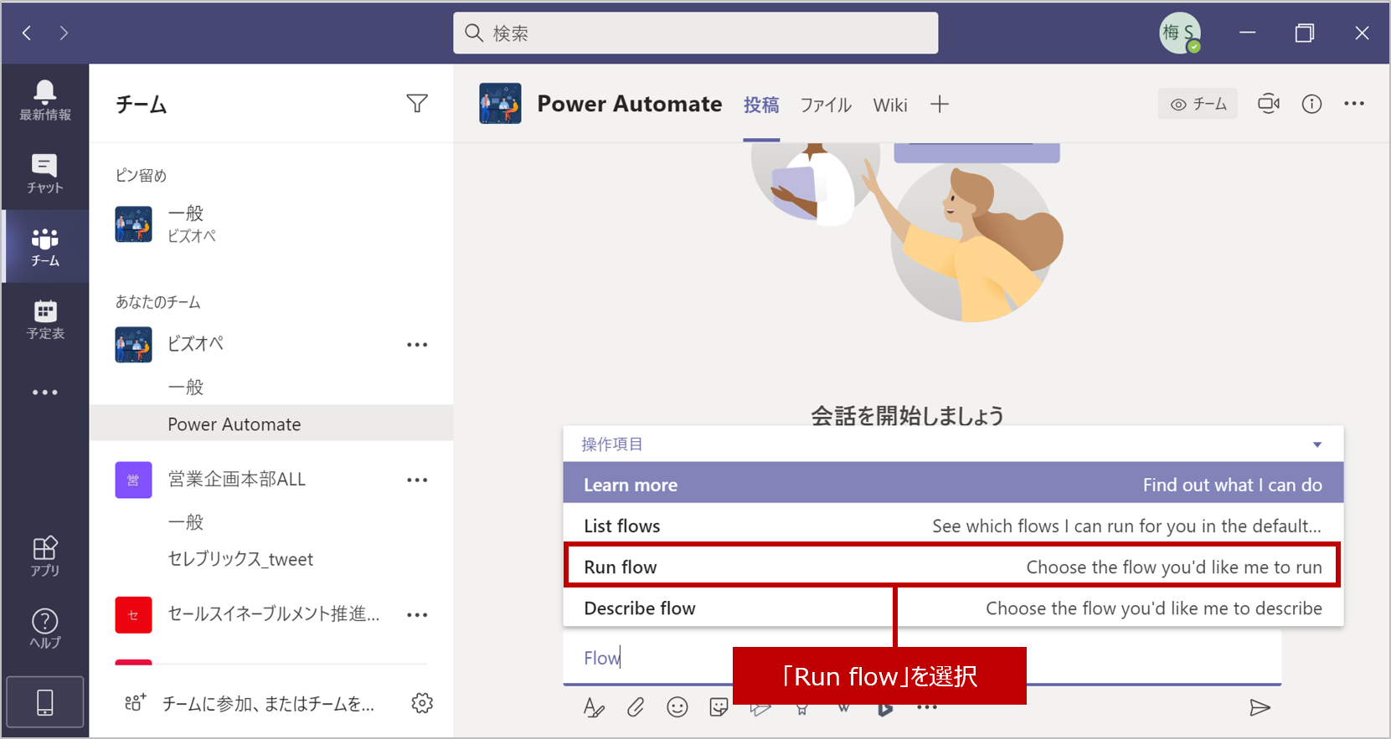
Task: Click the message box containing Flow
Action: click(x=922, y=658)
